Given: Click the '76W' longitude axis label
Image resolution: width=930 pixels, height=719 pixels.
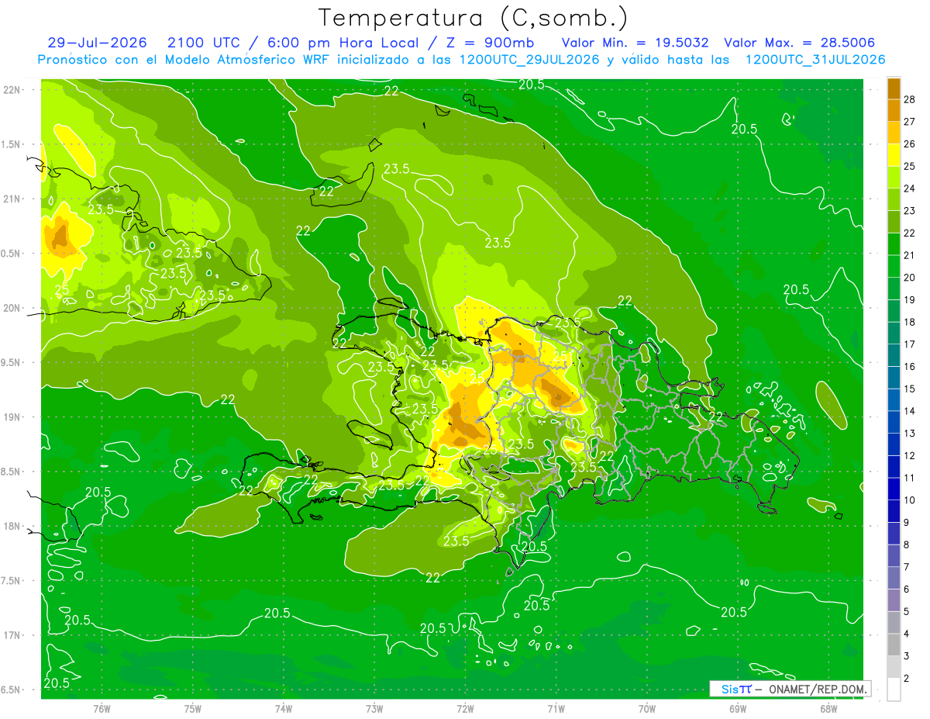Looking at the screenshot, I should [102, 708].
